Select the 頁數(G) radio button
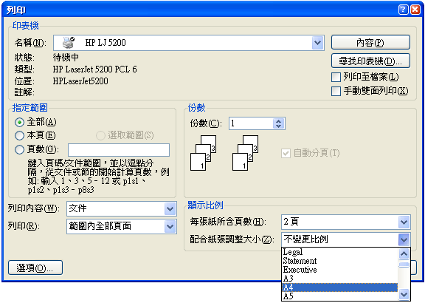425x303 pixels. tap(19, 149)
